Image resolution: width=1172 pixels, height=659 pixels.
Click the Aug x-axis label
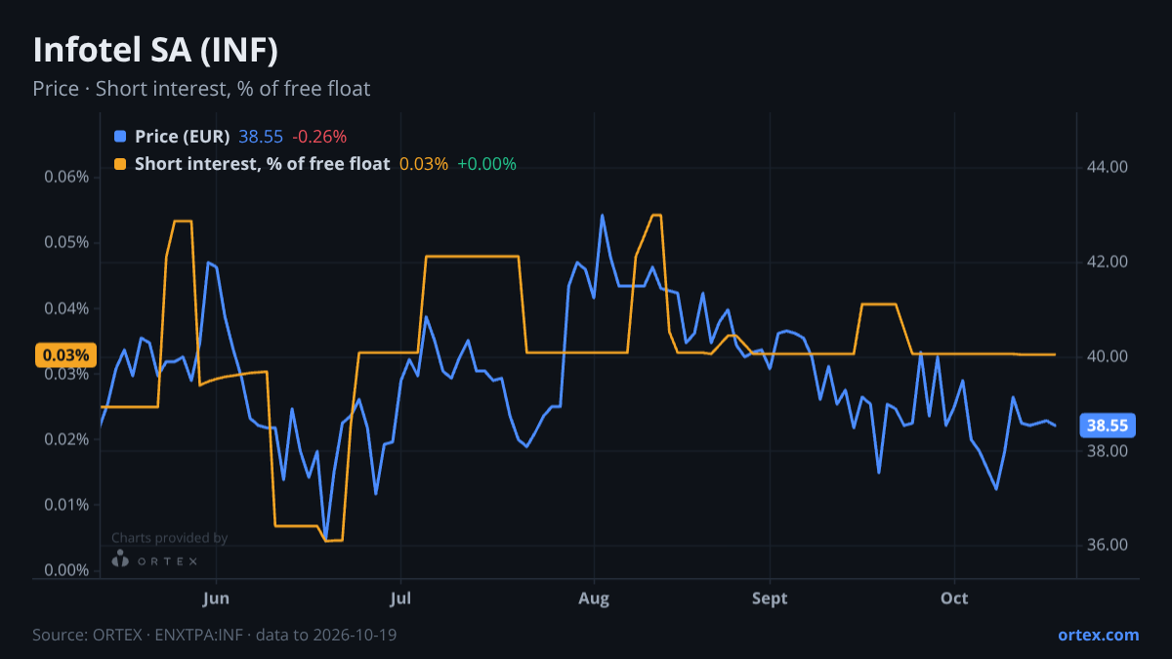tap(594, 597)
